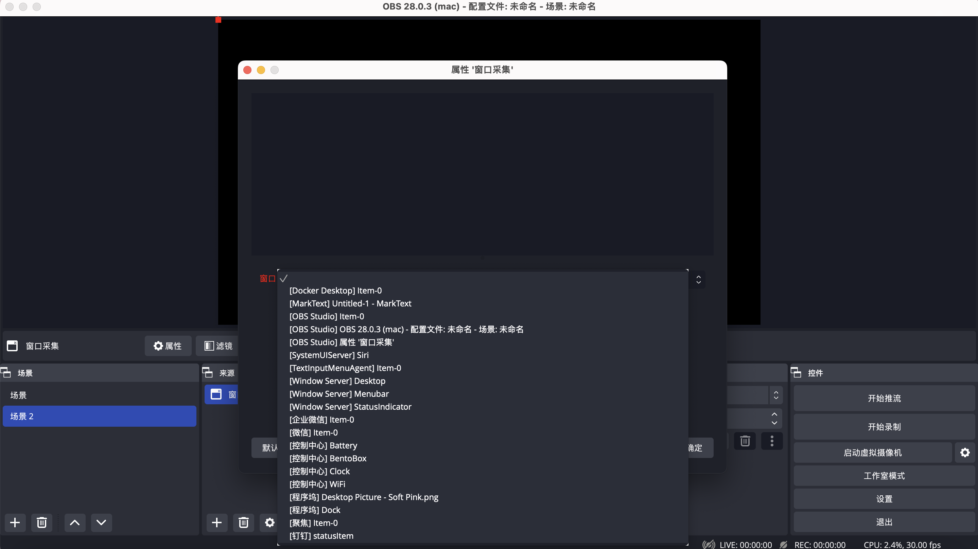Screen dimensions: 978x549
Task: Delete selected scene with trash icon
Action: pyautogui.click(x=42, y=523)
